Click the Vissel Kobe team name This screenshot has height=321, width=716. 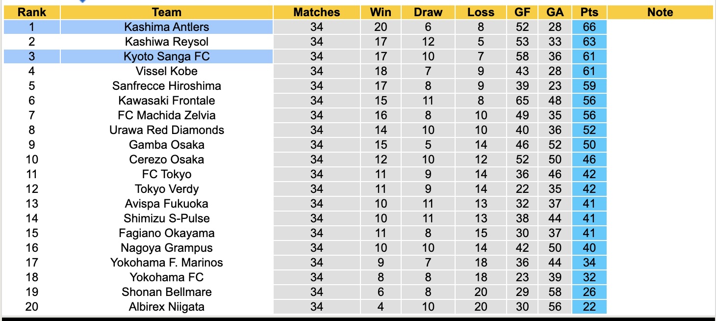pyautogui.click(x=167, y=71)
